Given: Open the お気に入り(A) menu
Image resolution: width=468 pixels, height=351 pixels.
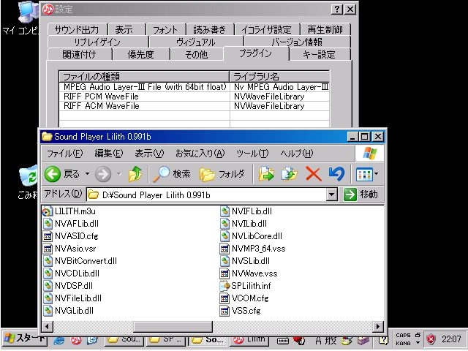Looking at the screenshot, I should pos(200,154).
